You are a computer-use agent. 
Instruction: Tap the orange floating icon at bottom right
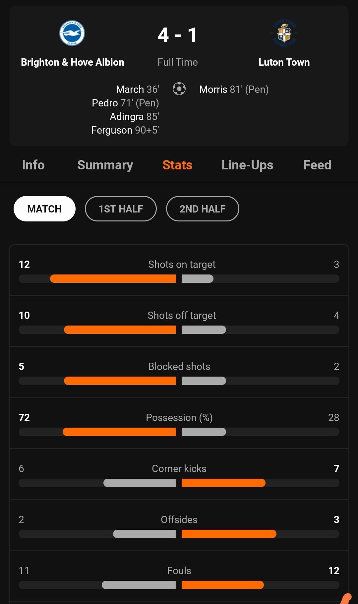[x=346, y=598]
